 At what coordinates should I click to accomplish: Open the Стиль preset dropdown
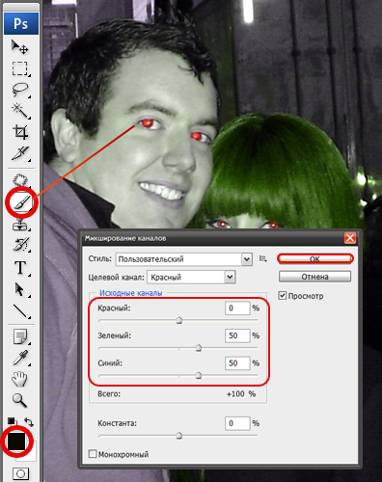183,259
